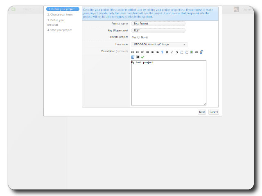Go to step 4 Start your project

point(60,30)
